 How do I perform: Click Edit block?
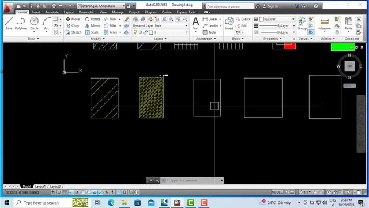pos(241,25)
